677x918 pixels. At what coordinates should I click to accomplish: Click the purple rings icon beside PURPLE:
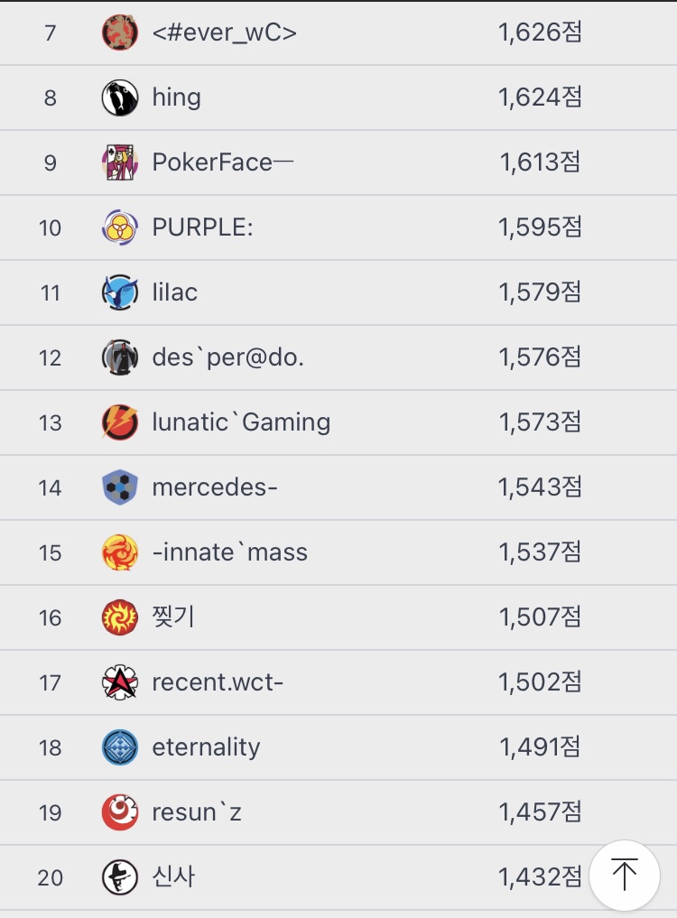click(120, 227)
